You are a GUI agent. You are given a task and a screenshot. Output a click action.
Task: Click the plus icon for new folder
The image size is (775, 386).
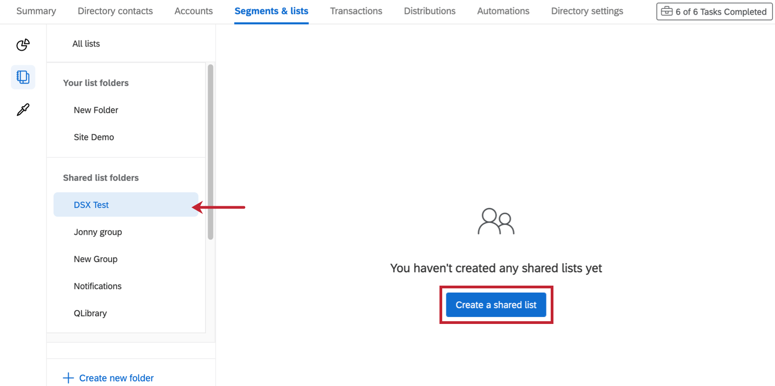68,378
